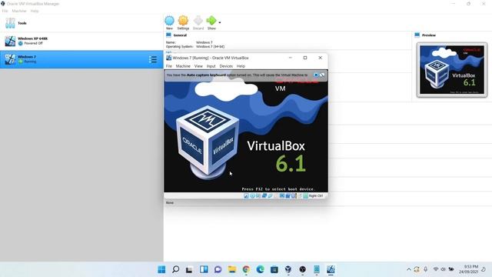Click inside the running VM screen
The image size is (492, 277).
[x=246, y=131]
